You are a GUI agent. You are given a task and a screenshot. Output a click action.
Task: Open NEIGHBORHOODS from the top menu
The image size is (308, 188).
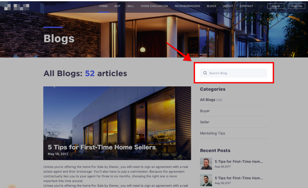tap(187, 6)
